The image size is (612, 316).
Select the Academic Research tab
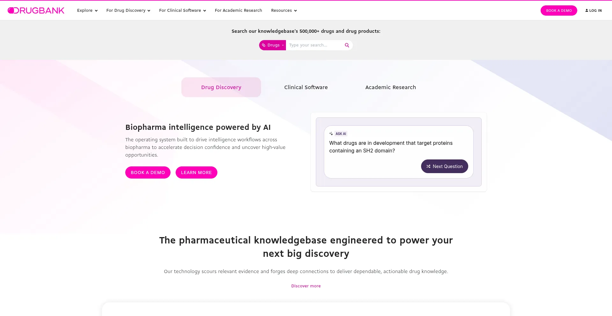[x=390, y=87]
